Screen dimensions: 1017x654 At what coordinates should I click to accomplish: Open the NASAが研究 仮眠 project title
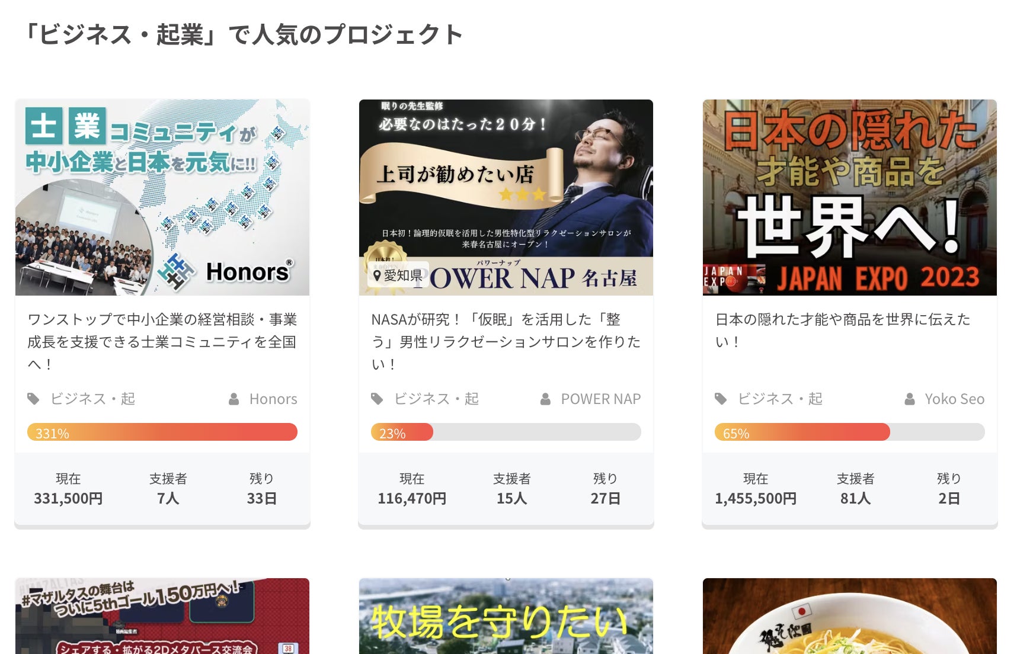(x=506, y=342)
